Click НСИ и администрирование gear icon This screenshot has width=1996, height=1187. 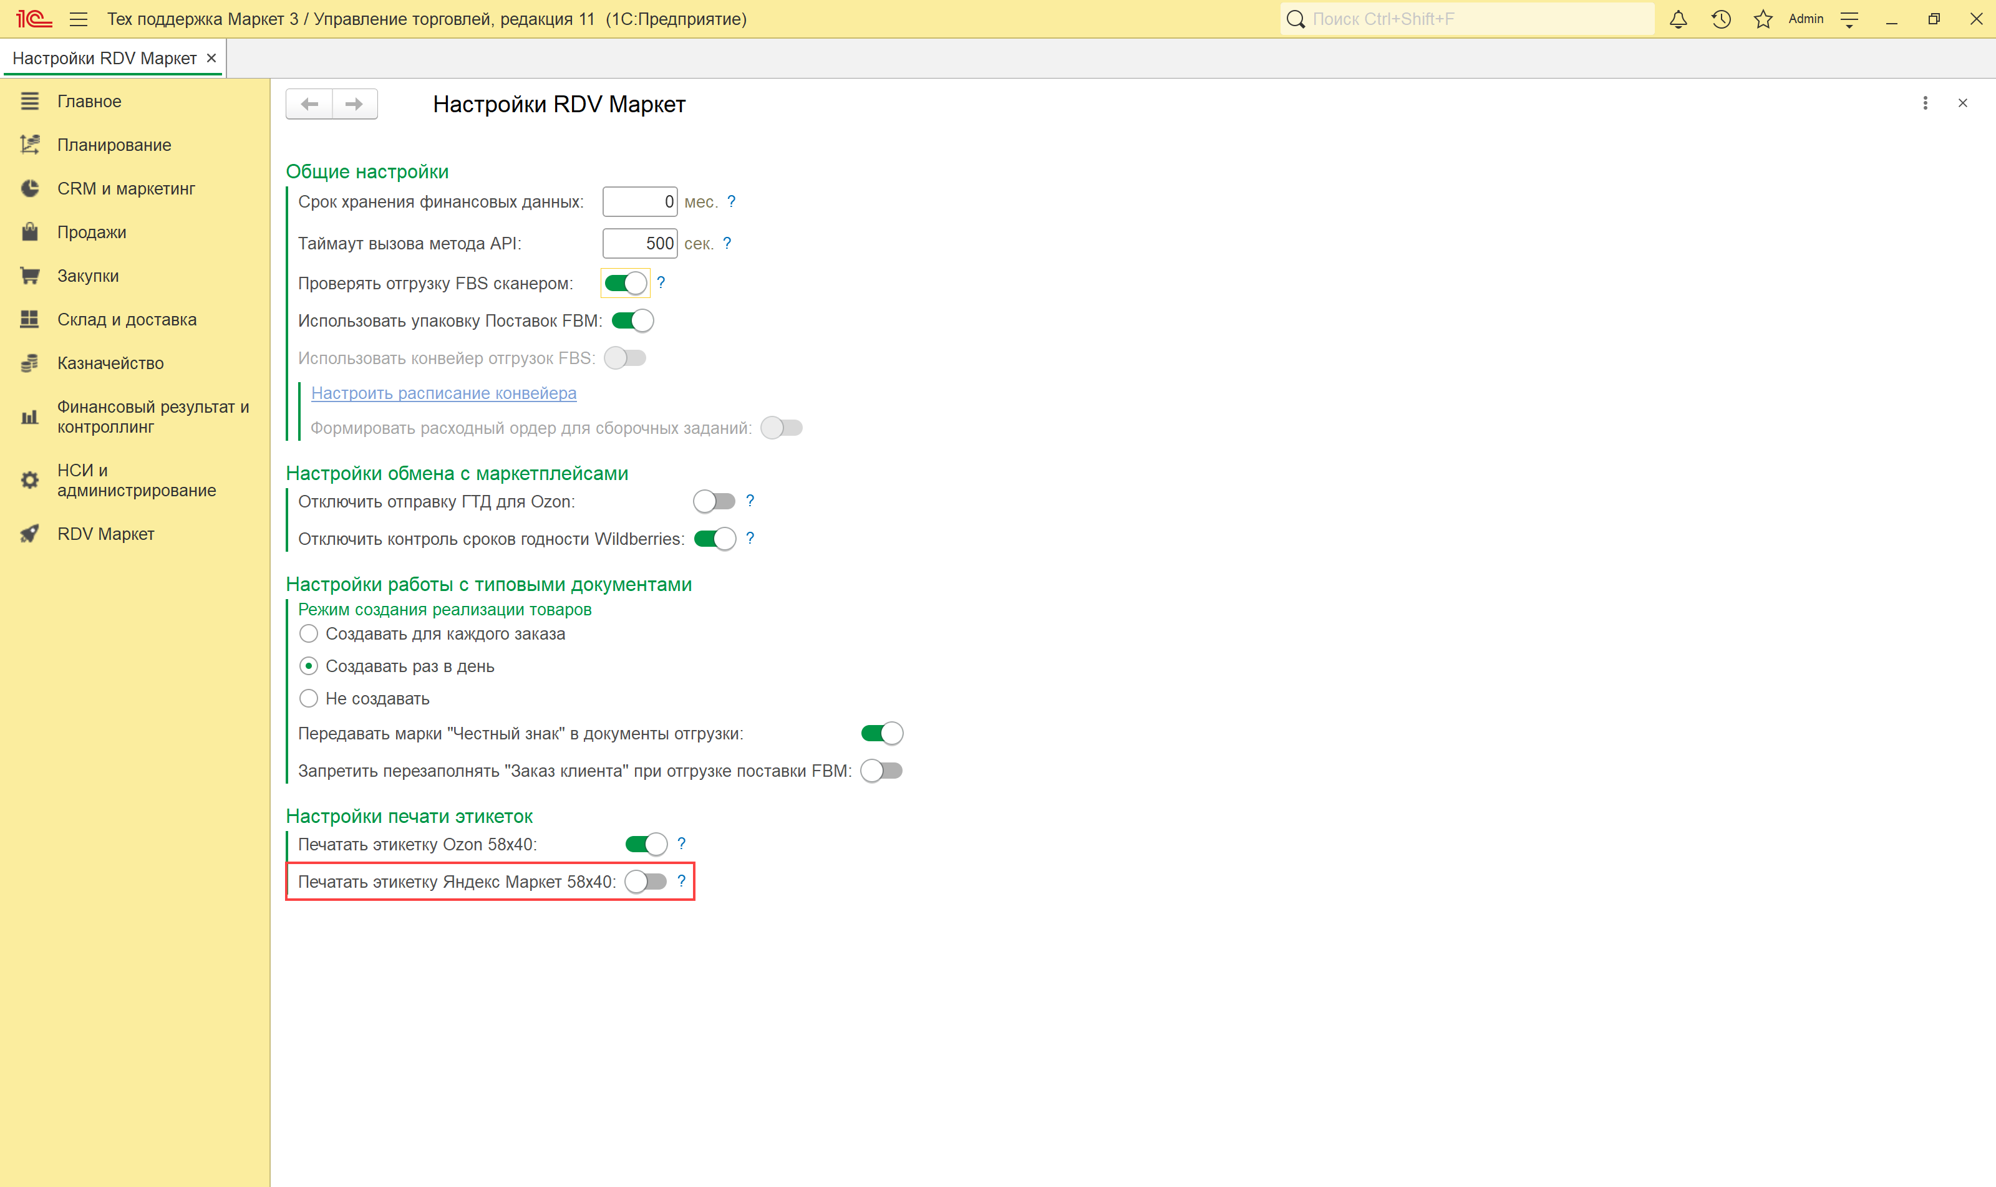click(x=29, y=480)
